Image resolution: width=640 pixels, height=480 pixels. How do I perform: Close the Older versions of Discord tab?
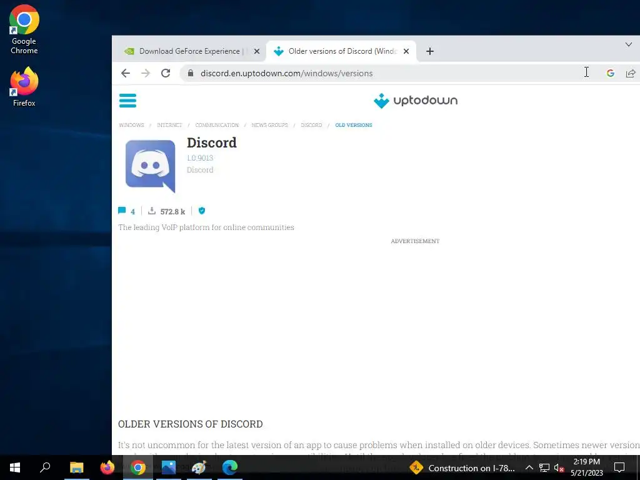tap(406, 51)
